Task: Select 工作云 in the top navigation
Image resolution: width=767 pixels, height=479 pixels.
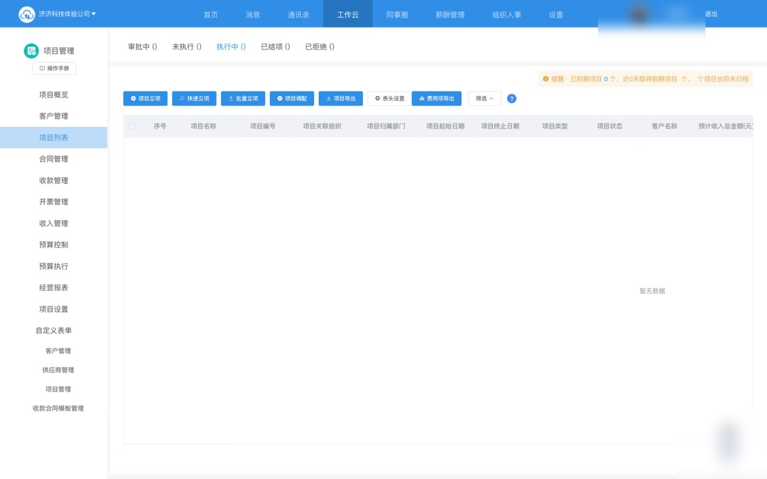Action: coord(348,15)
